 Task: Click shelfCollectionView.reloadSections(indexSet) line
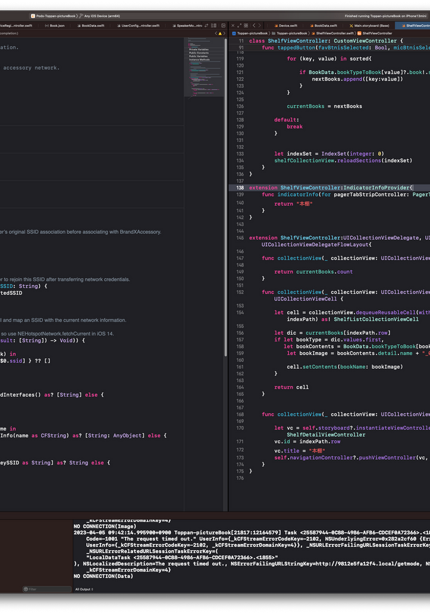[343, 161]
